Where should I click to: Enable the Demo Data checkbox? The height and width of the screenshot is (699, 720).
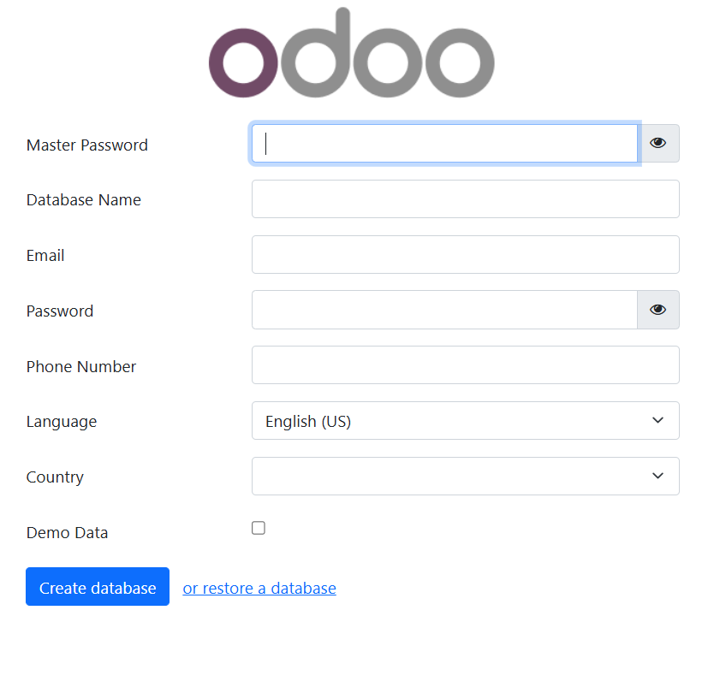point(258,528)
